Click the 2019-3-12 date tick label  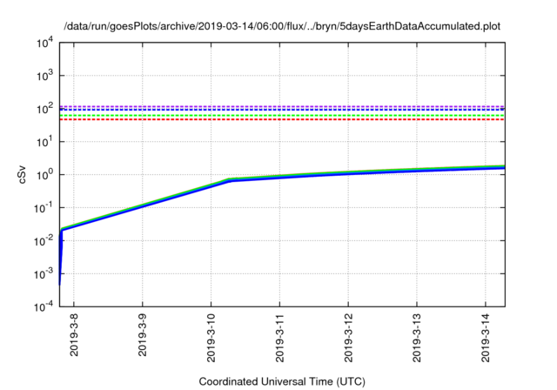(348, 338)
